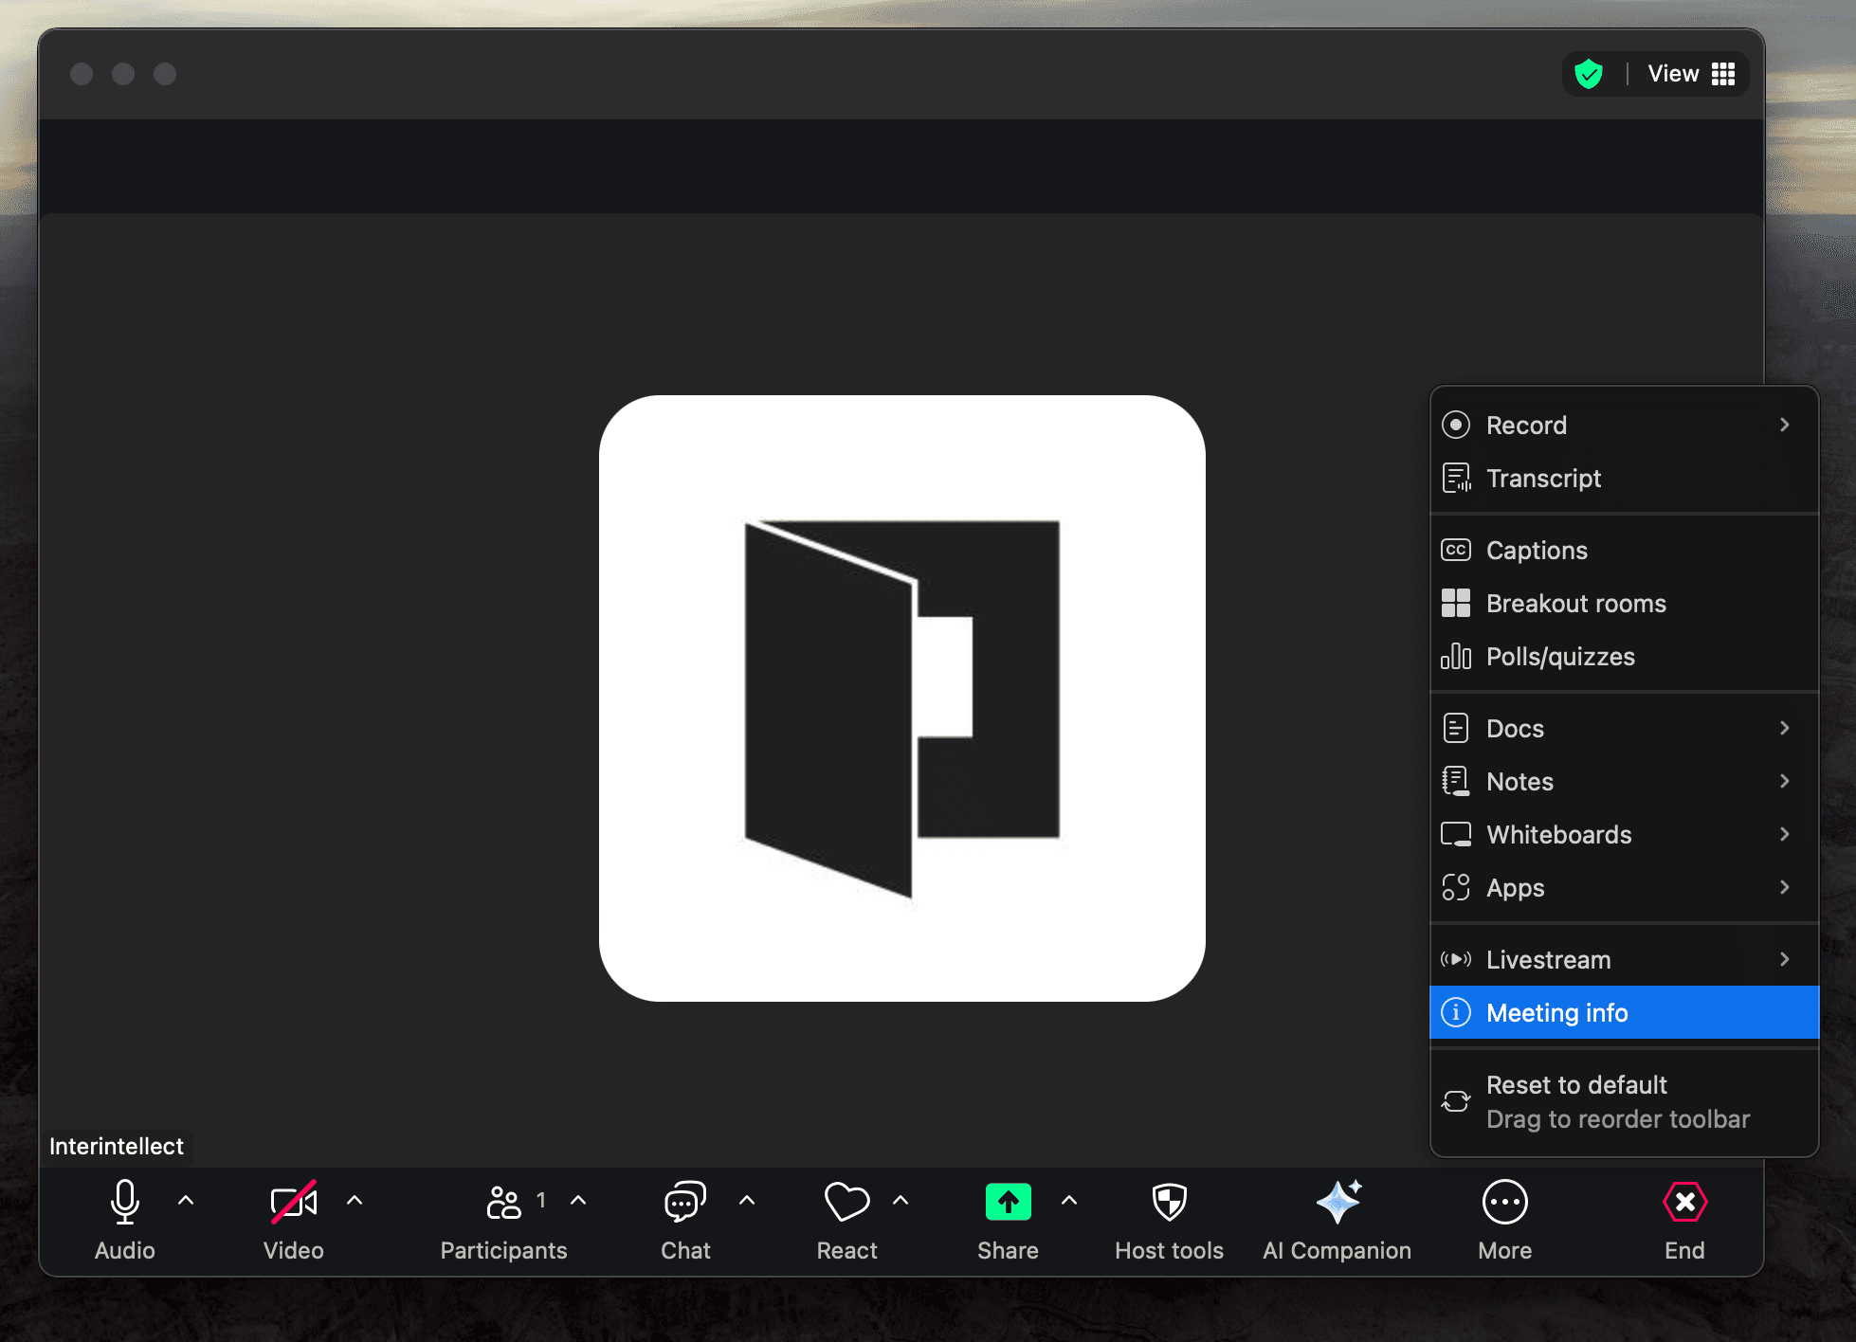Select the highlighted Meeting info item
Viewport: 1856px width, 1342px height.
[x=1624, y=1012]
